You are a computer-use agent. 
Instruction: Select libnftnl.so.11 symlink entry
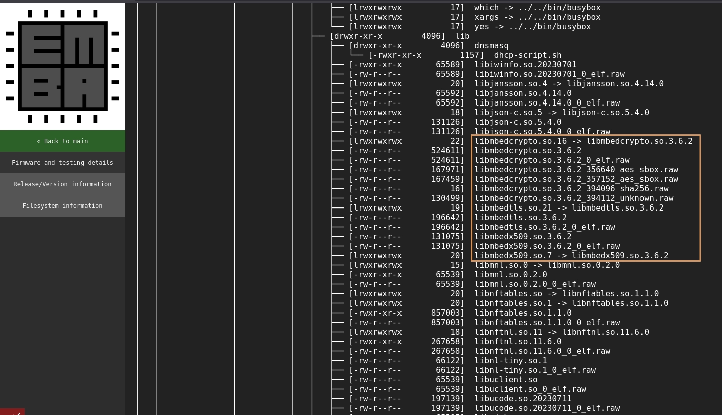pyautogui.click(x=562, y=332)
